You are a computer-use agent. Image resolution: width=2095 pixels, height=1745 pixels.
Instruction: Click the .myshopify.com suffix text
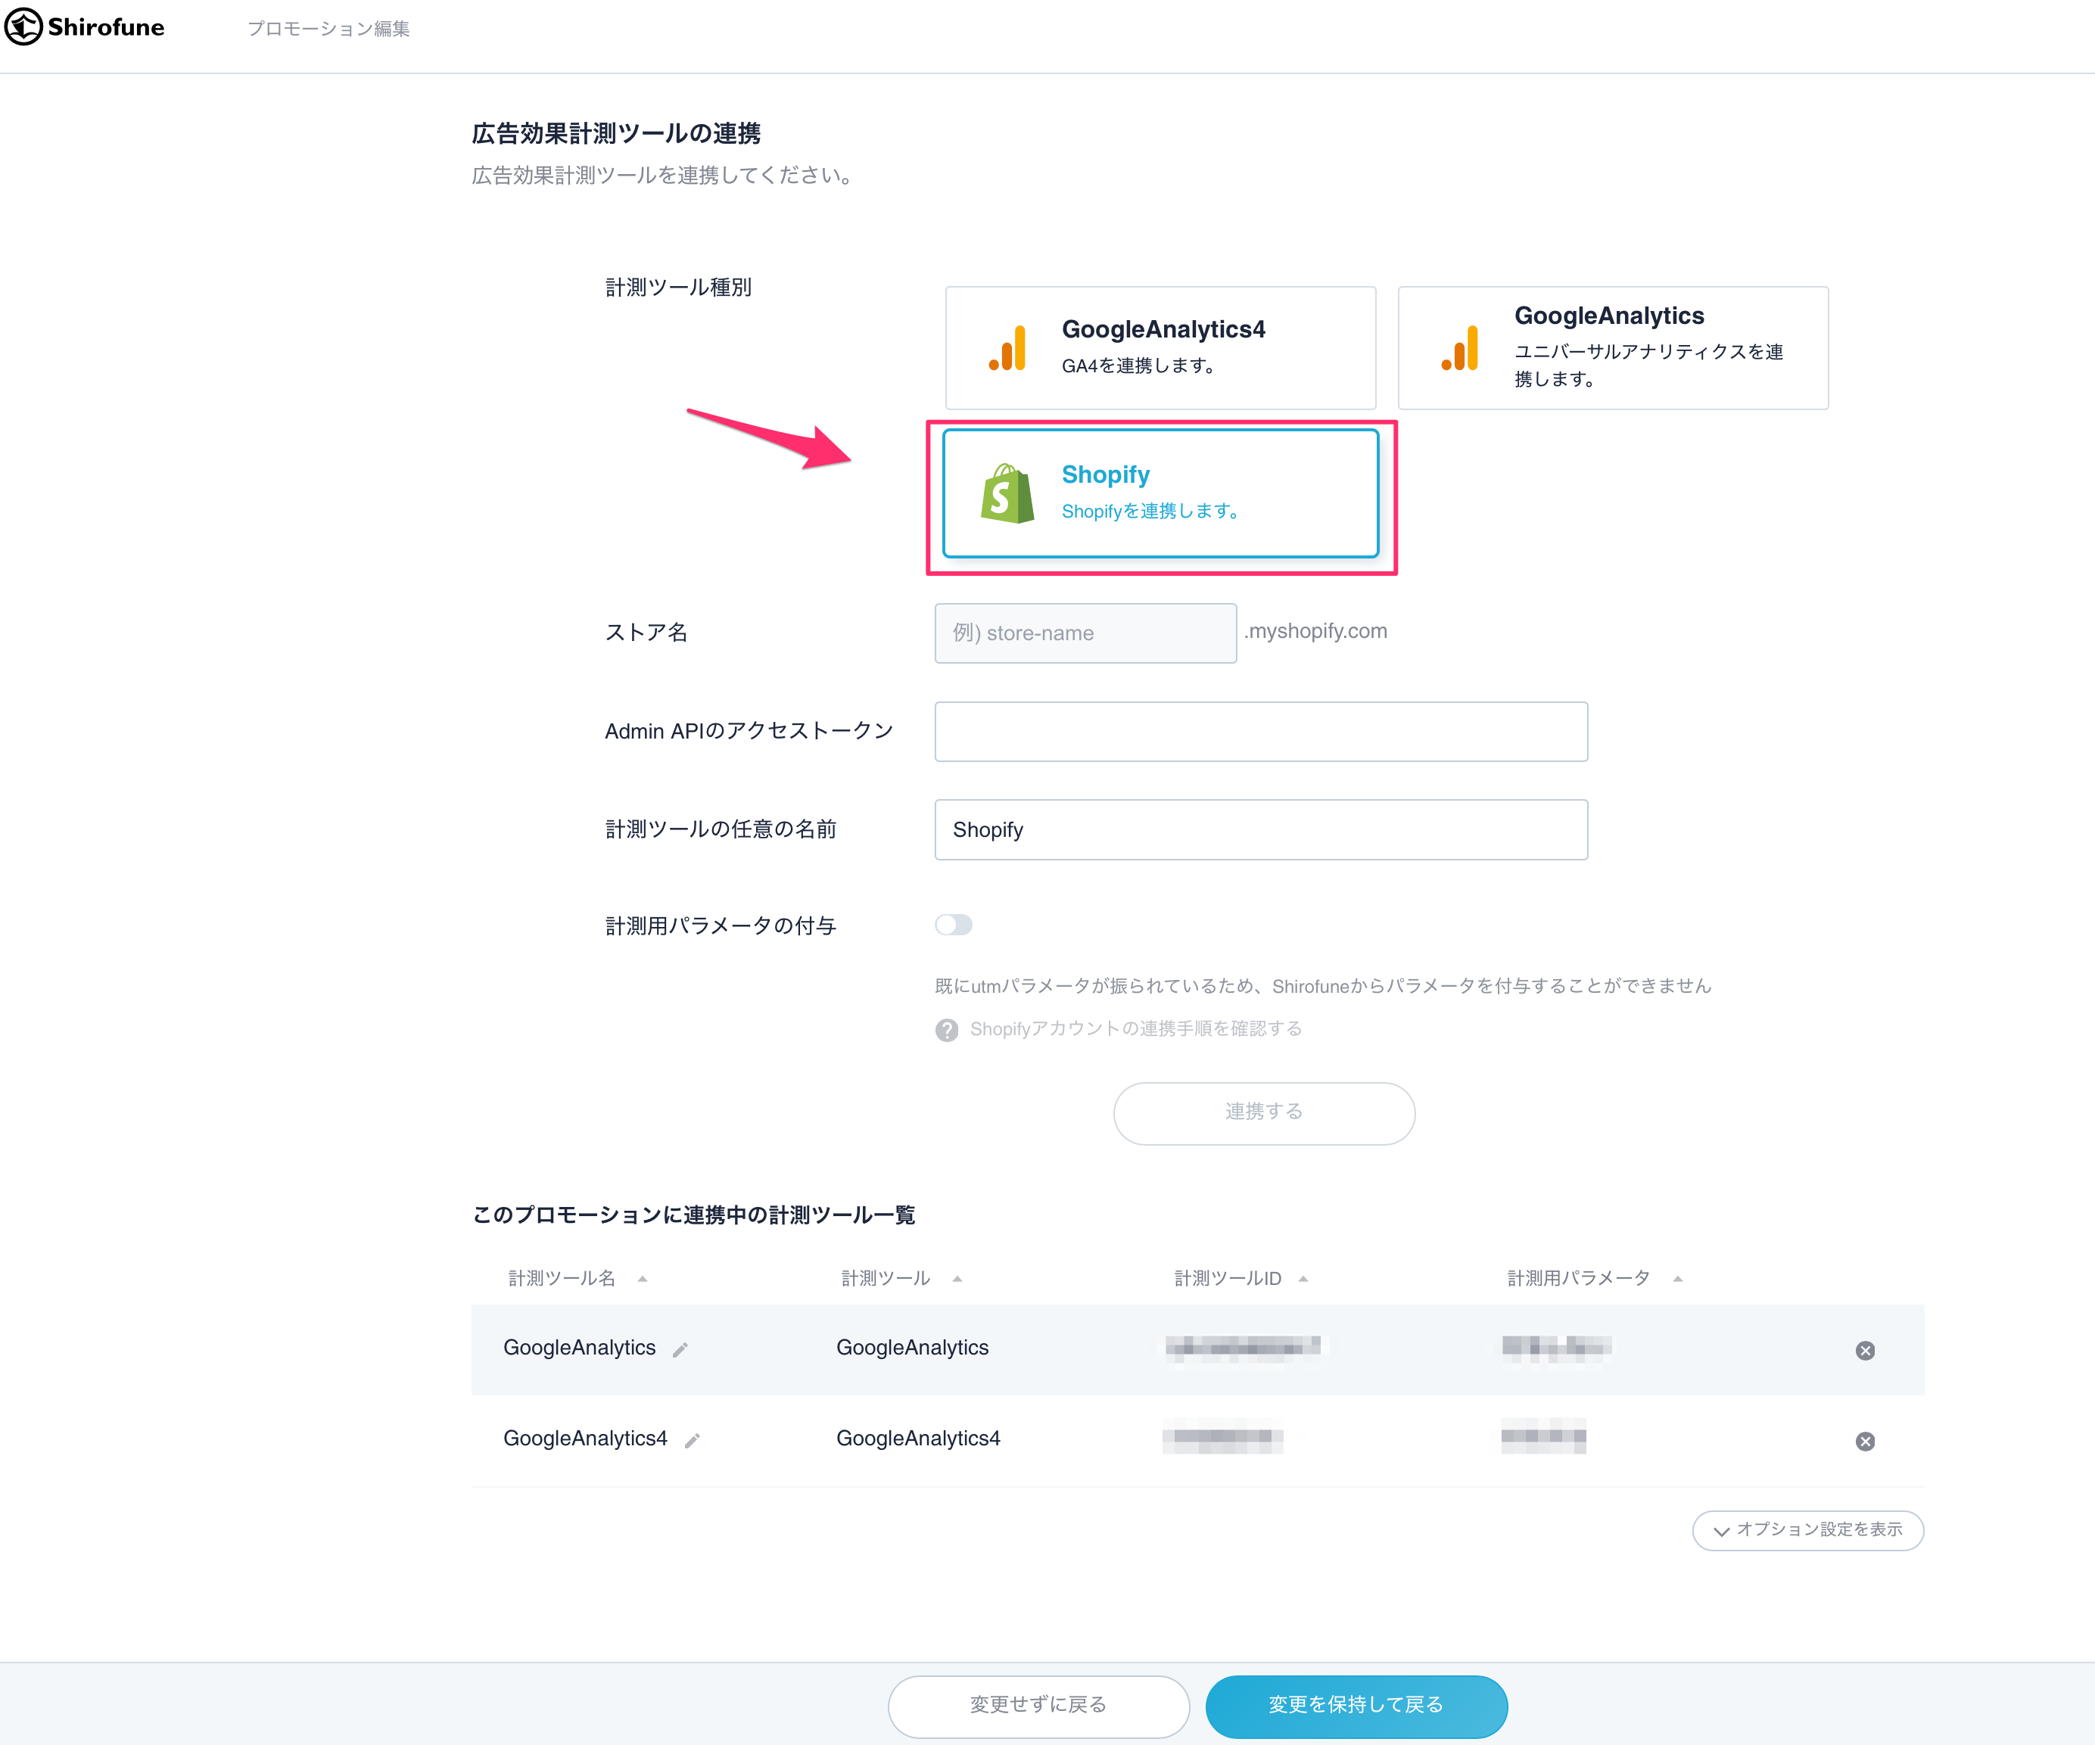(1316, 630)
